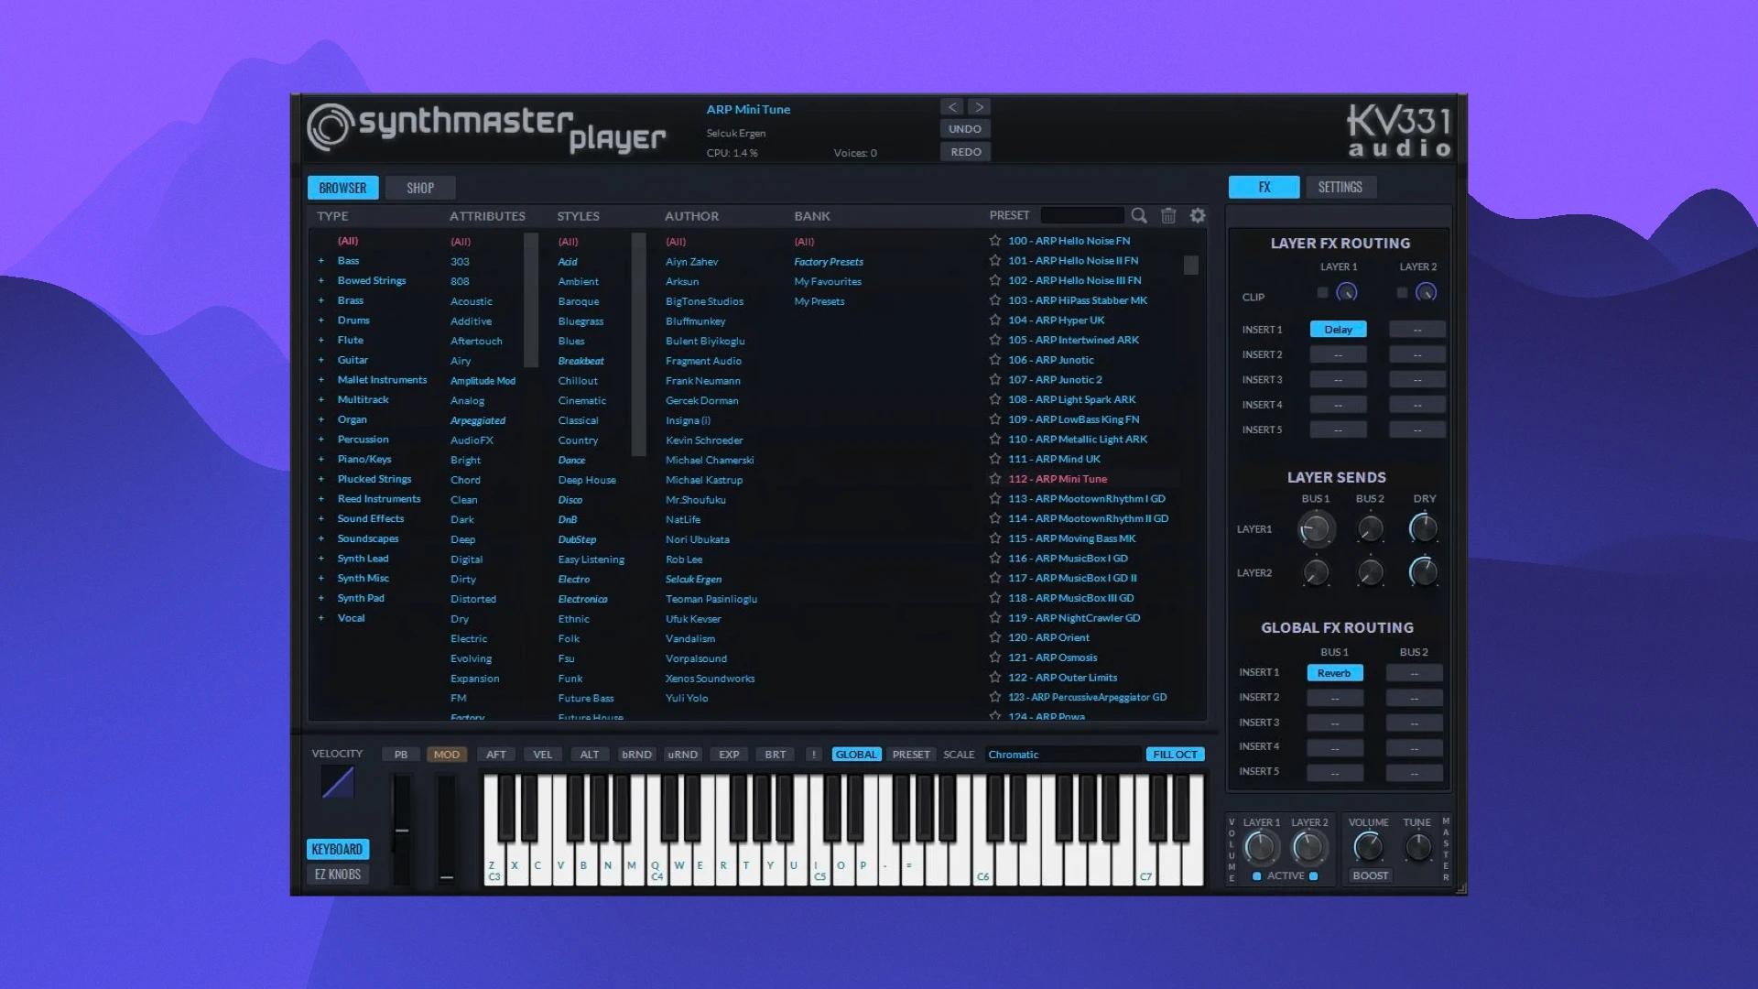Star preset 116 - ARP MusicBox I GD

tap(995, 559)
